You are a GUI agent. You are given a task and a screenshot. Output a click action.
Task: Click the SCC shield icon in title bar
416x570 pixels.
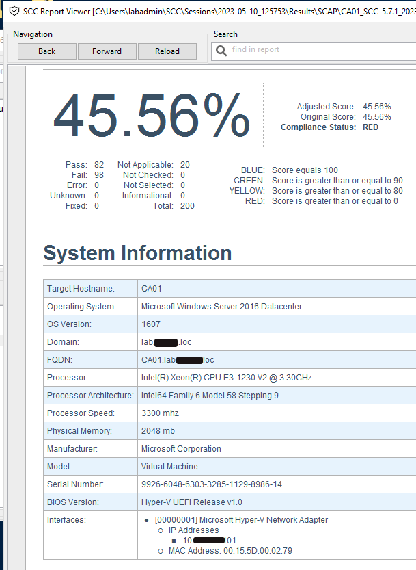(14, 11)
